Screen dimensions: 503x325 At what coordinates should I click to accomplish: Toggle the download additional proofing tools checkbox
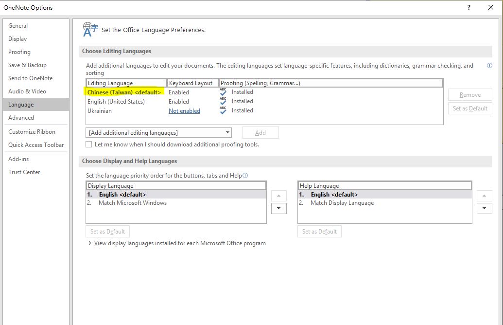[89, 144]
